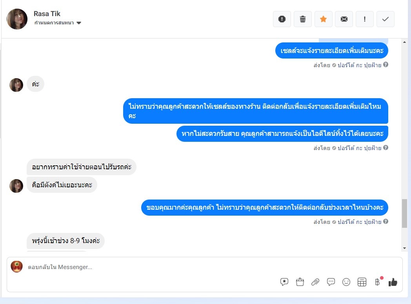The height and width of the screenshot is (304, 411).
Task: Click the Rasa Tik name link
Action: 47,14
